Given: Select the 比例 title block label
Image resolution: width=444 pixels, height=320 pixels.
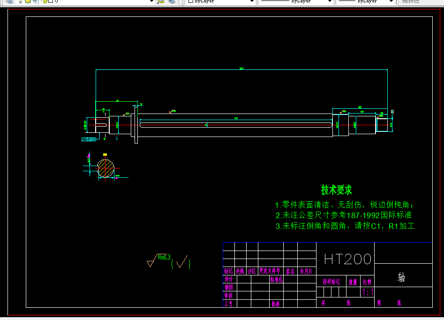Looking at the screenshot, I should tap(367, 282).
